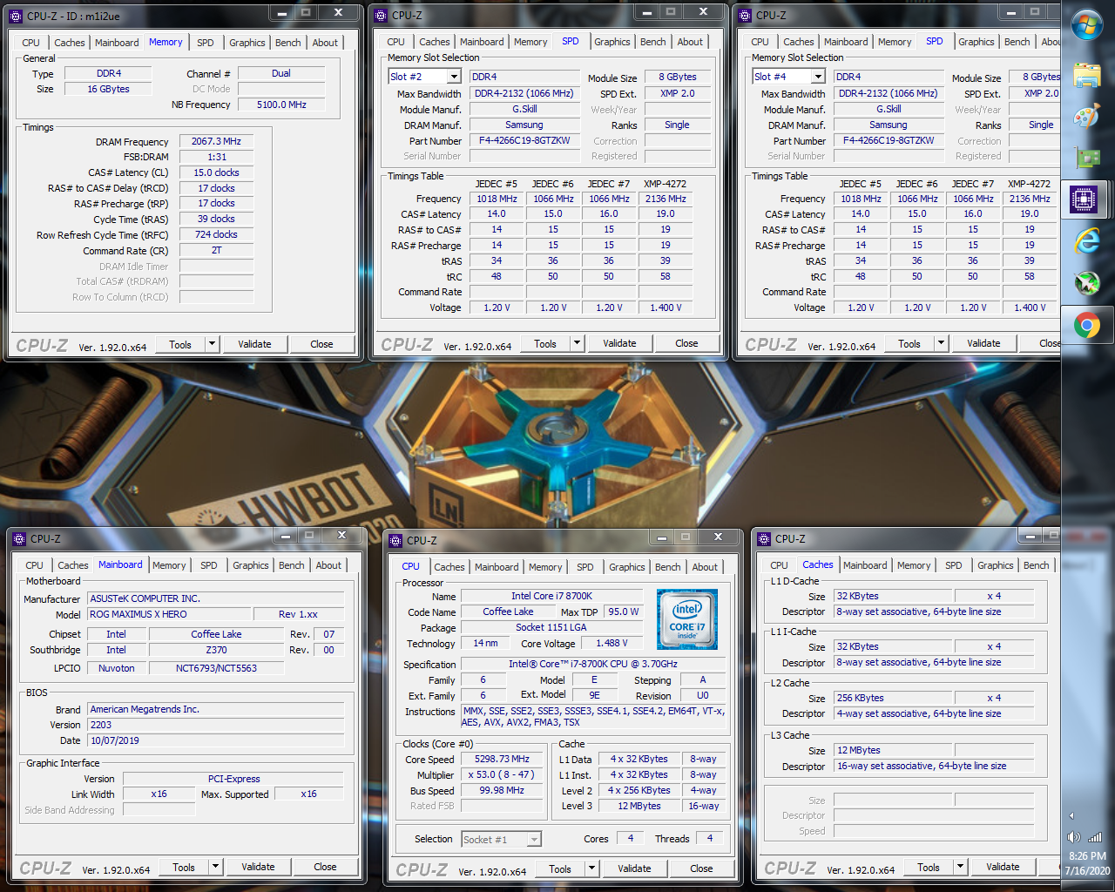1115x892 pixels.
Task: Select the Core Voltage 1.488 V value
Action: [612, 643]
